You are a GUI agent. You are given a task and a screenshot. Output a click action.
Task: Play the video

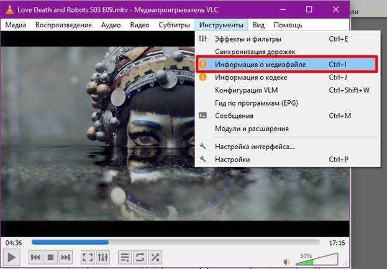coord(11,257)
